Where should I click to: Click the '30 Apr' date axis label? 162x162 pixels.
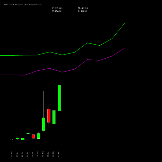pyautogui.click(x=38, y=154)
